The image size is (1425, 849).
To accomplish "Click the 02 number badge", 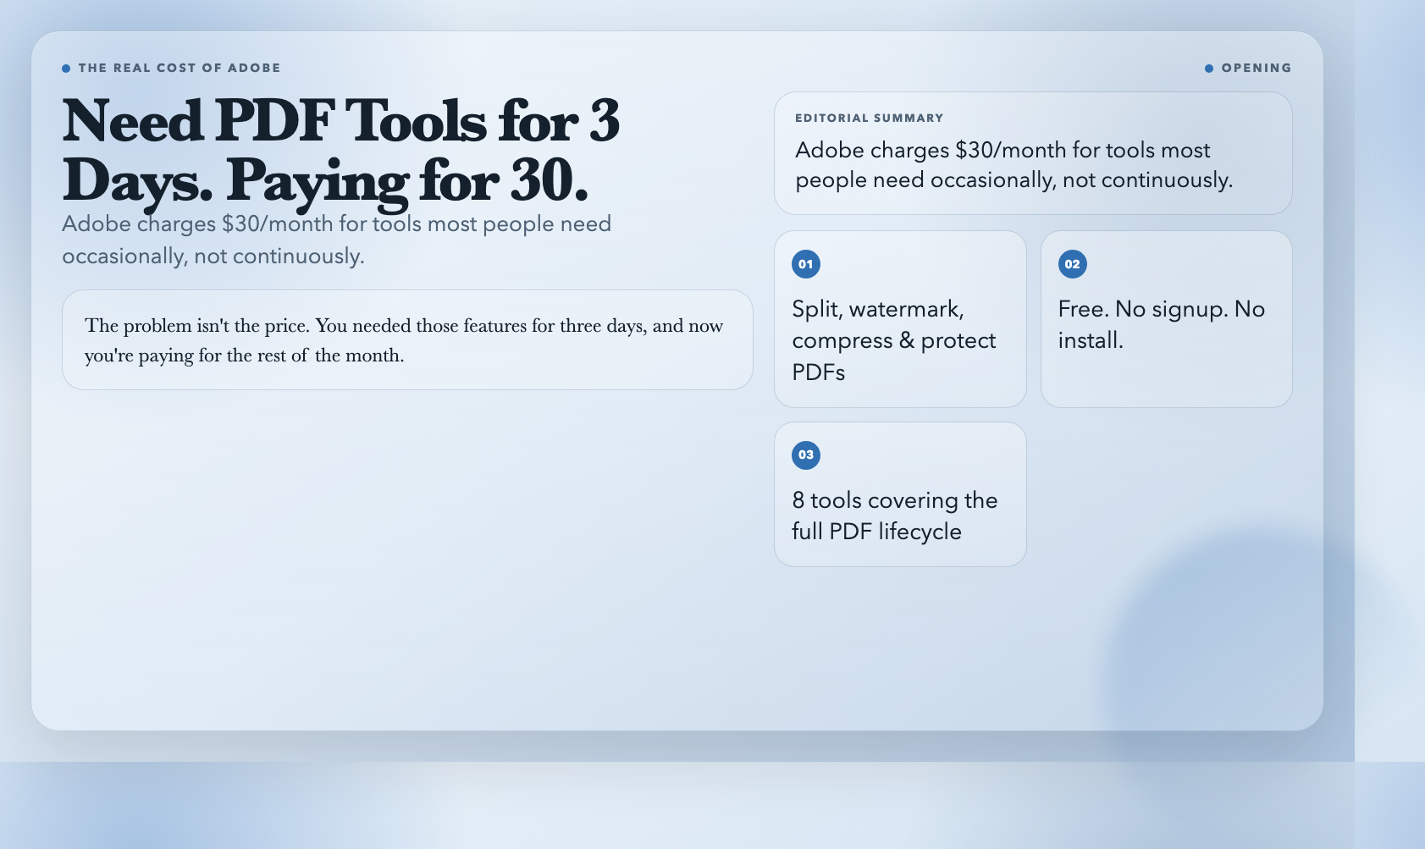I will (1072, 264).
